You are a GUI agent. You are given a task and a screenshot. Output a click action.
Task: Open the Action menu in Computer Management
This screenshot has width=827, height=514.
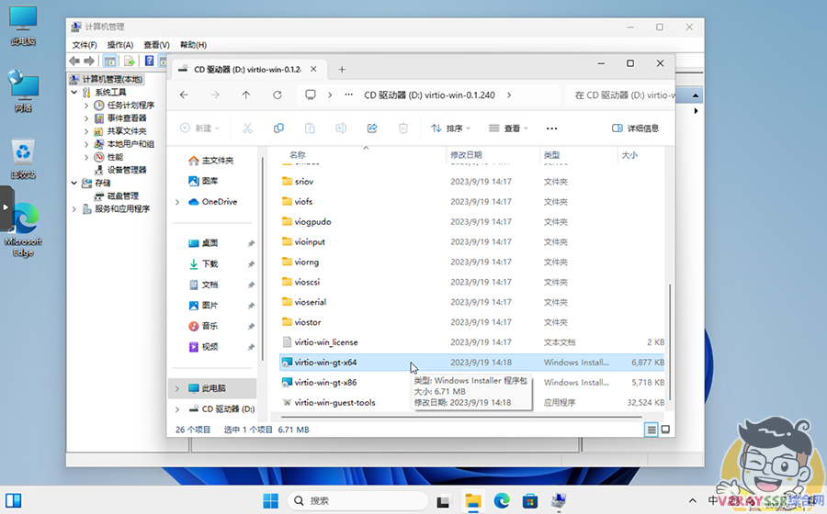pos(120,45)
